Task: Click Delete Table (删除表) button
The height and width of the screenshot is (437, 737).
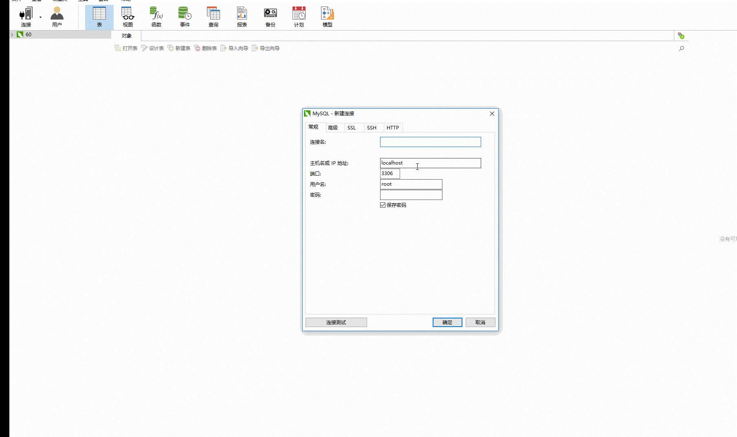Action: (x=205, y=48)
